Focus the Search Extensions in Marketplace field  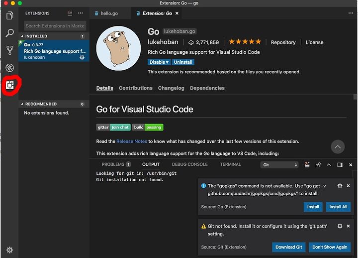(55, 26)
